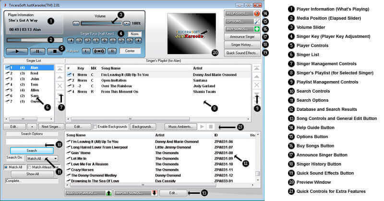Select center stereo multiplex button

(x=99, y=51)
